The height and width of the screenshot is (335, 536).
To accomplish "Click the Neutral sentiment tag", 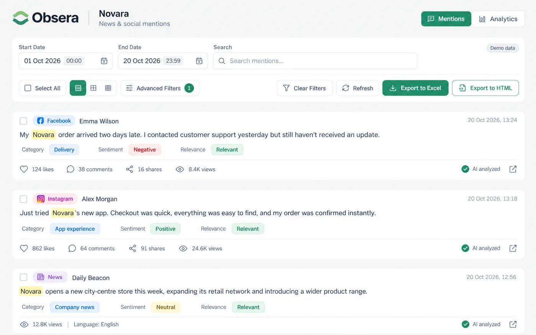I will 166,307.
